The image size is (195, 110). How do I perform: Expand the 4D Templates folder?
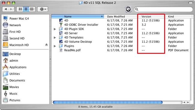55,38
